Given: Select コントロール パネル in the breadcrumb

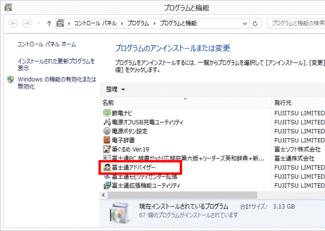Looking at the screenshot, I should pyautogui.click(x=96, y=23).
